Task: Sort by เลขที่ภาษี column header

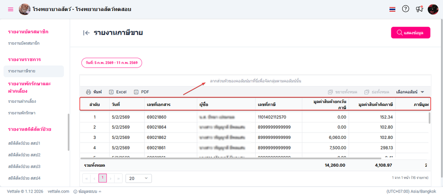Action: pyautogui.click(x=279, y=104)
